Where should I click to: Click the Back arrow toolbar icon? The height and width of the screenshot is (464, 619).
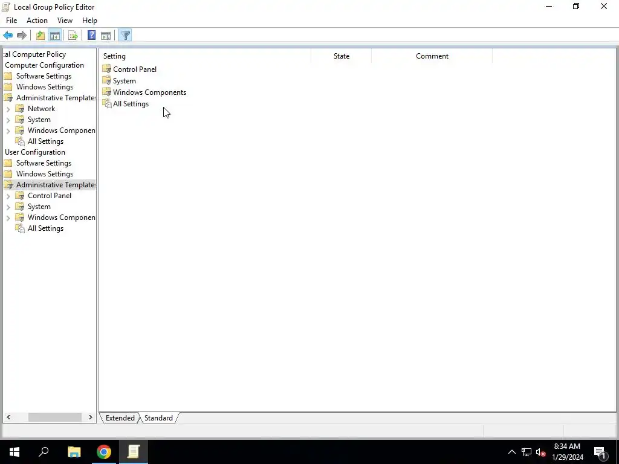8,36
